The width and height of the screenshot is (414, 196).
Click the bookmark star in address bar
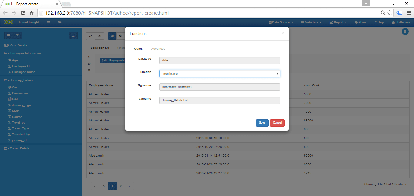click(390, 13)
